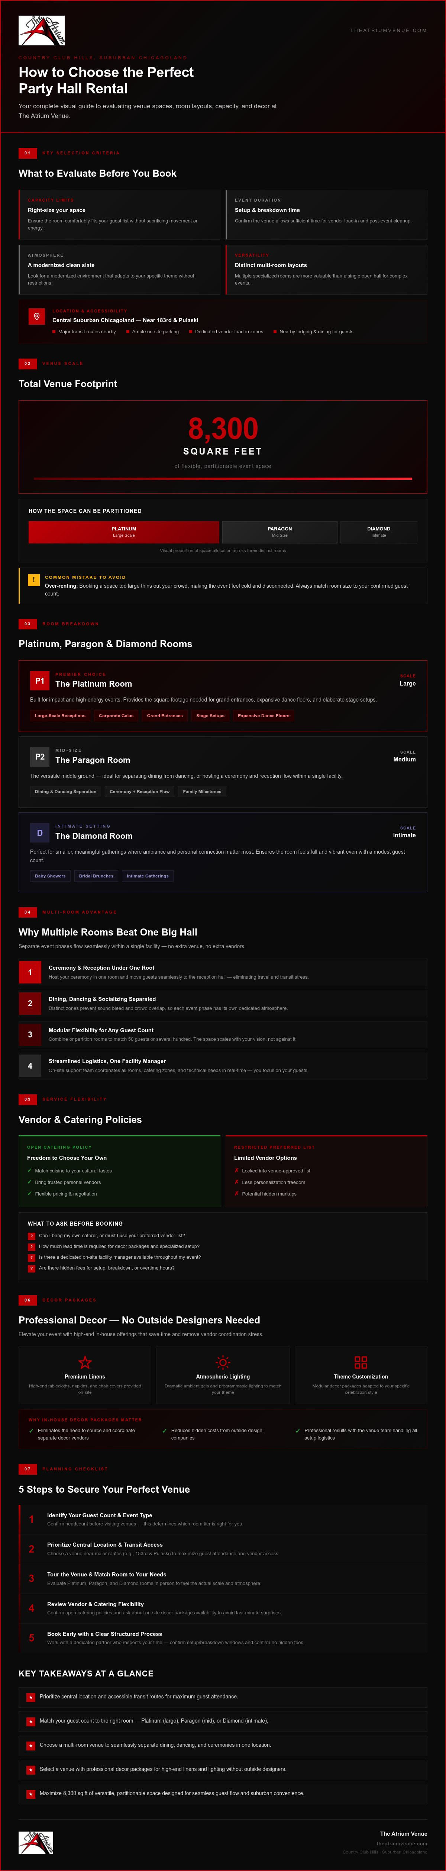Select the P2 Paragon Room badge
The width and height of the screenshot is (446, 1871).
click(x=40, y=757)
